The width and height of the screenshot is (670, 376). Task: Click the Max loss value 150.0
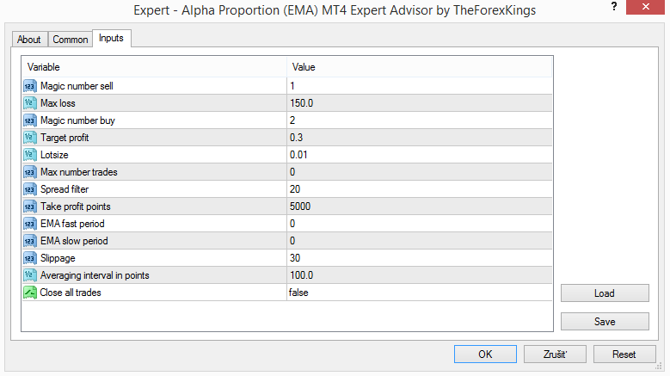[302, 103]
